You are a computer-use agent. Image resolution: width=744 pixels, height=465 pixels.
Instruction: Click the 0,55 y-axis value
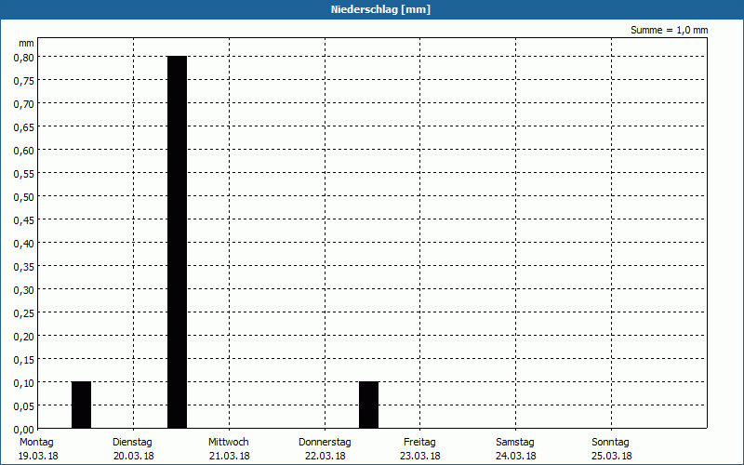(24, 174)
